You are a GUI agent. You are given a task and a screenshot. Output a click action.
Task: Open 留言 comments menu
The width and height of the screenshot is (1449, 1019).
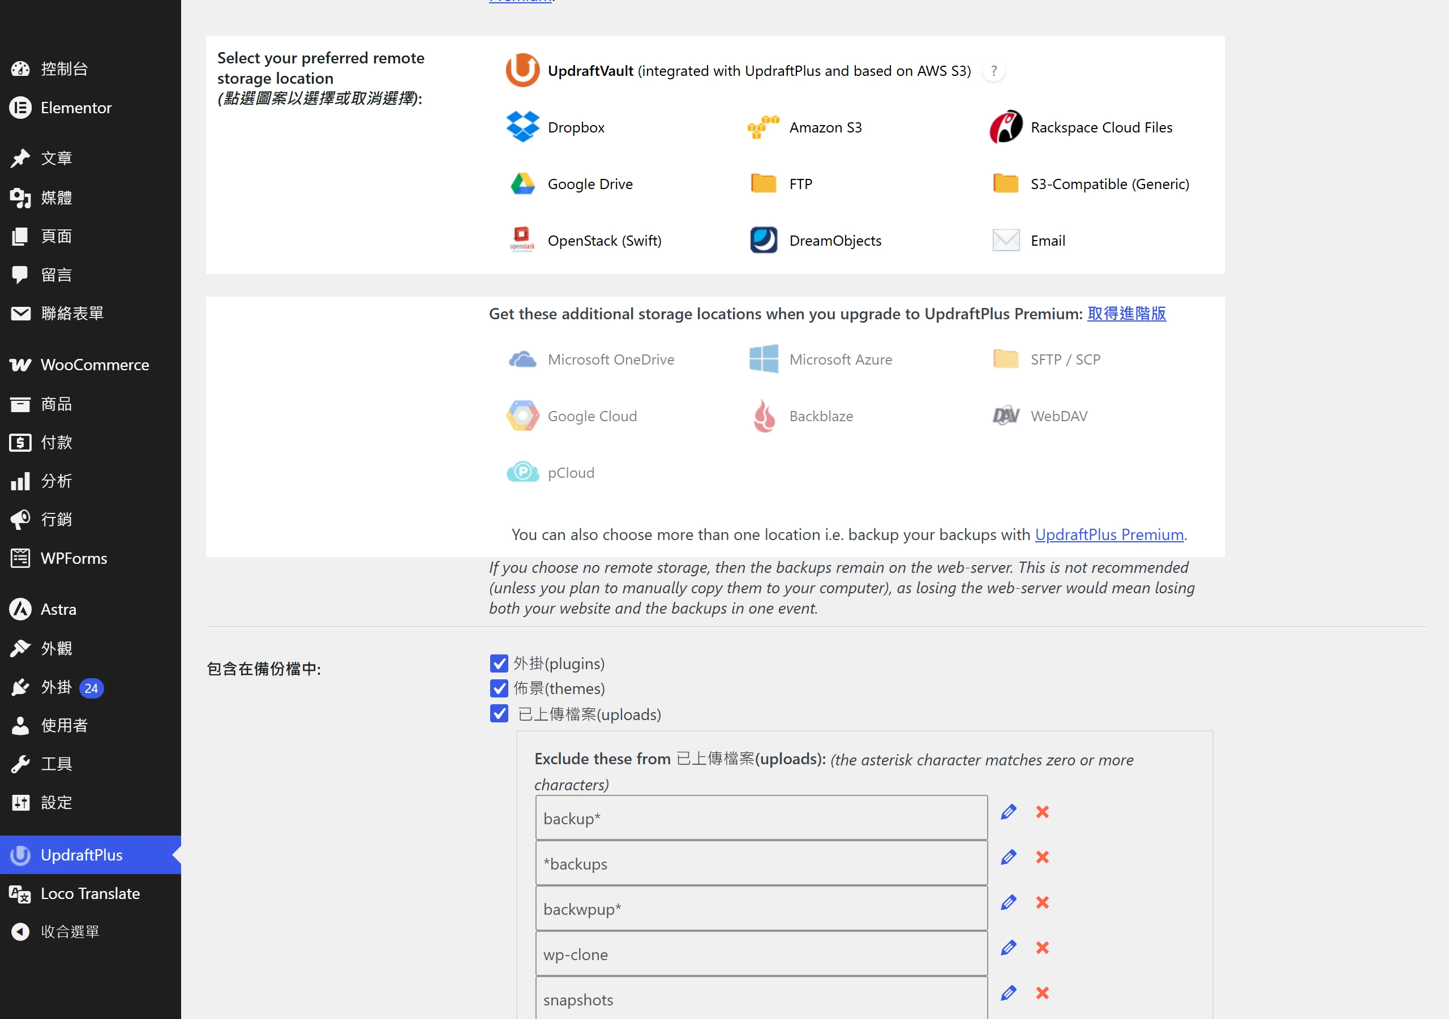(90, 275)
